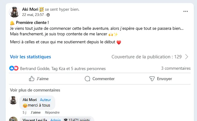Expand post coverage chevron arrow
This screenshot has width=197, height=121.
coord(187,57)
